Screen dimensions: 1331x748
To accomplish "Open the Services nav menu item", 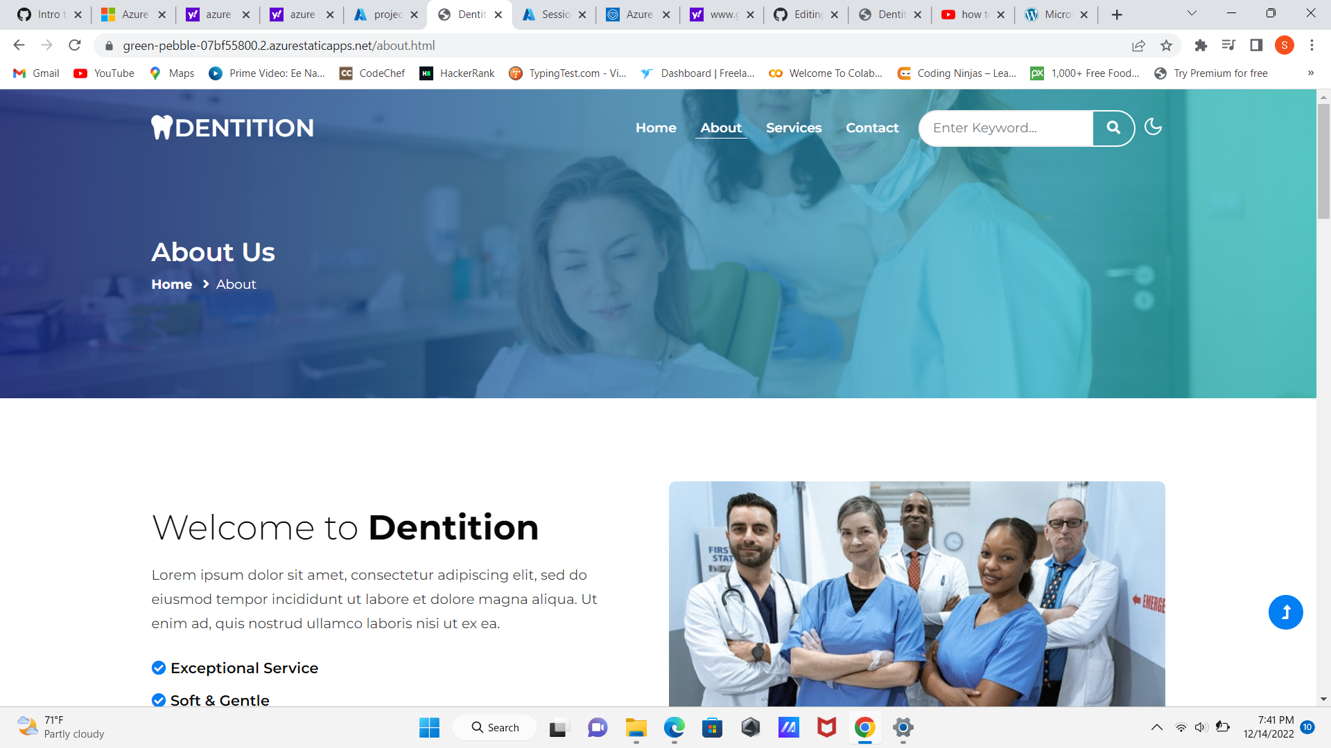I will point(793,127).
